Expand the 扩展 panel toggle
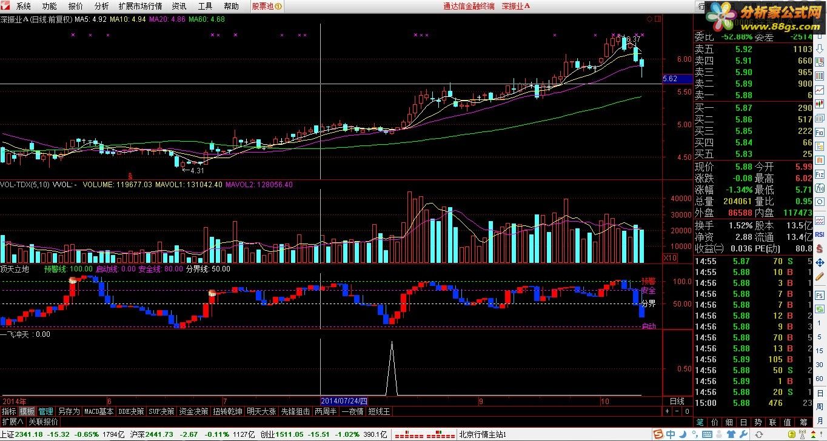Screen dimensions: 827x441 pos(12,422)
